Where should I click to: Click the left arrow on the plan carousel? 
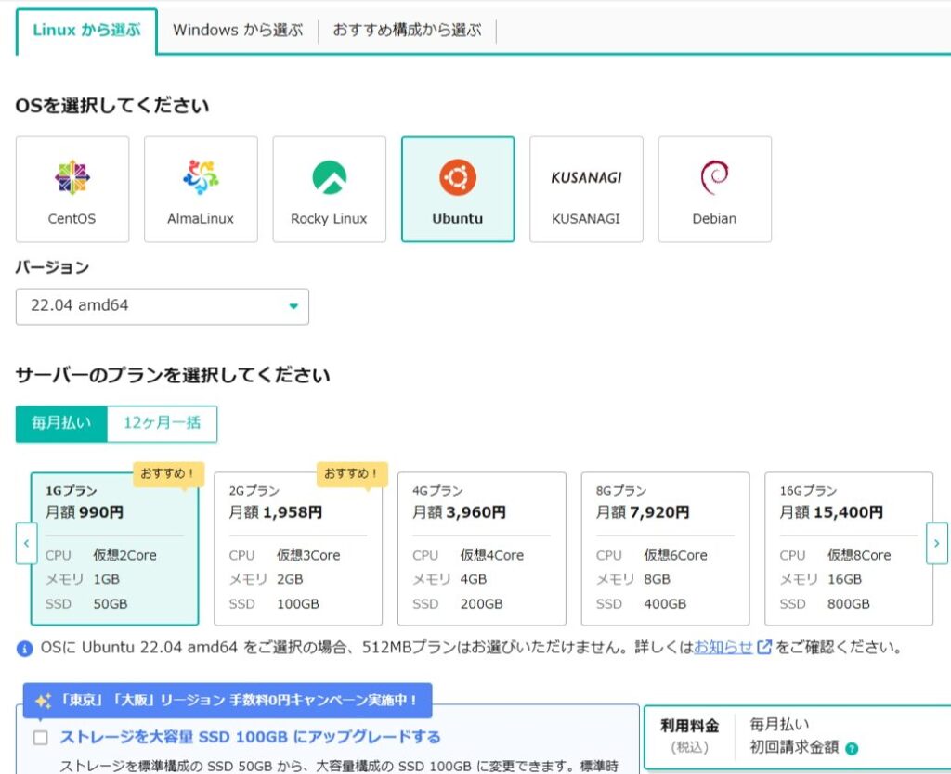26,543
